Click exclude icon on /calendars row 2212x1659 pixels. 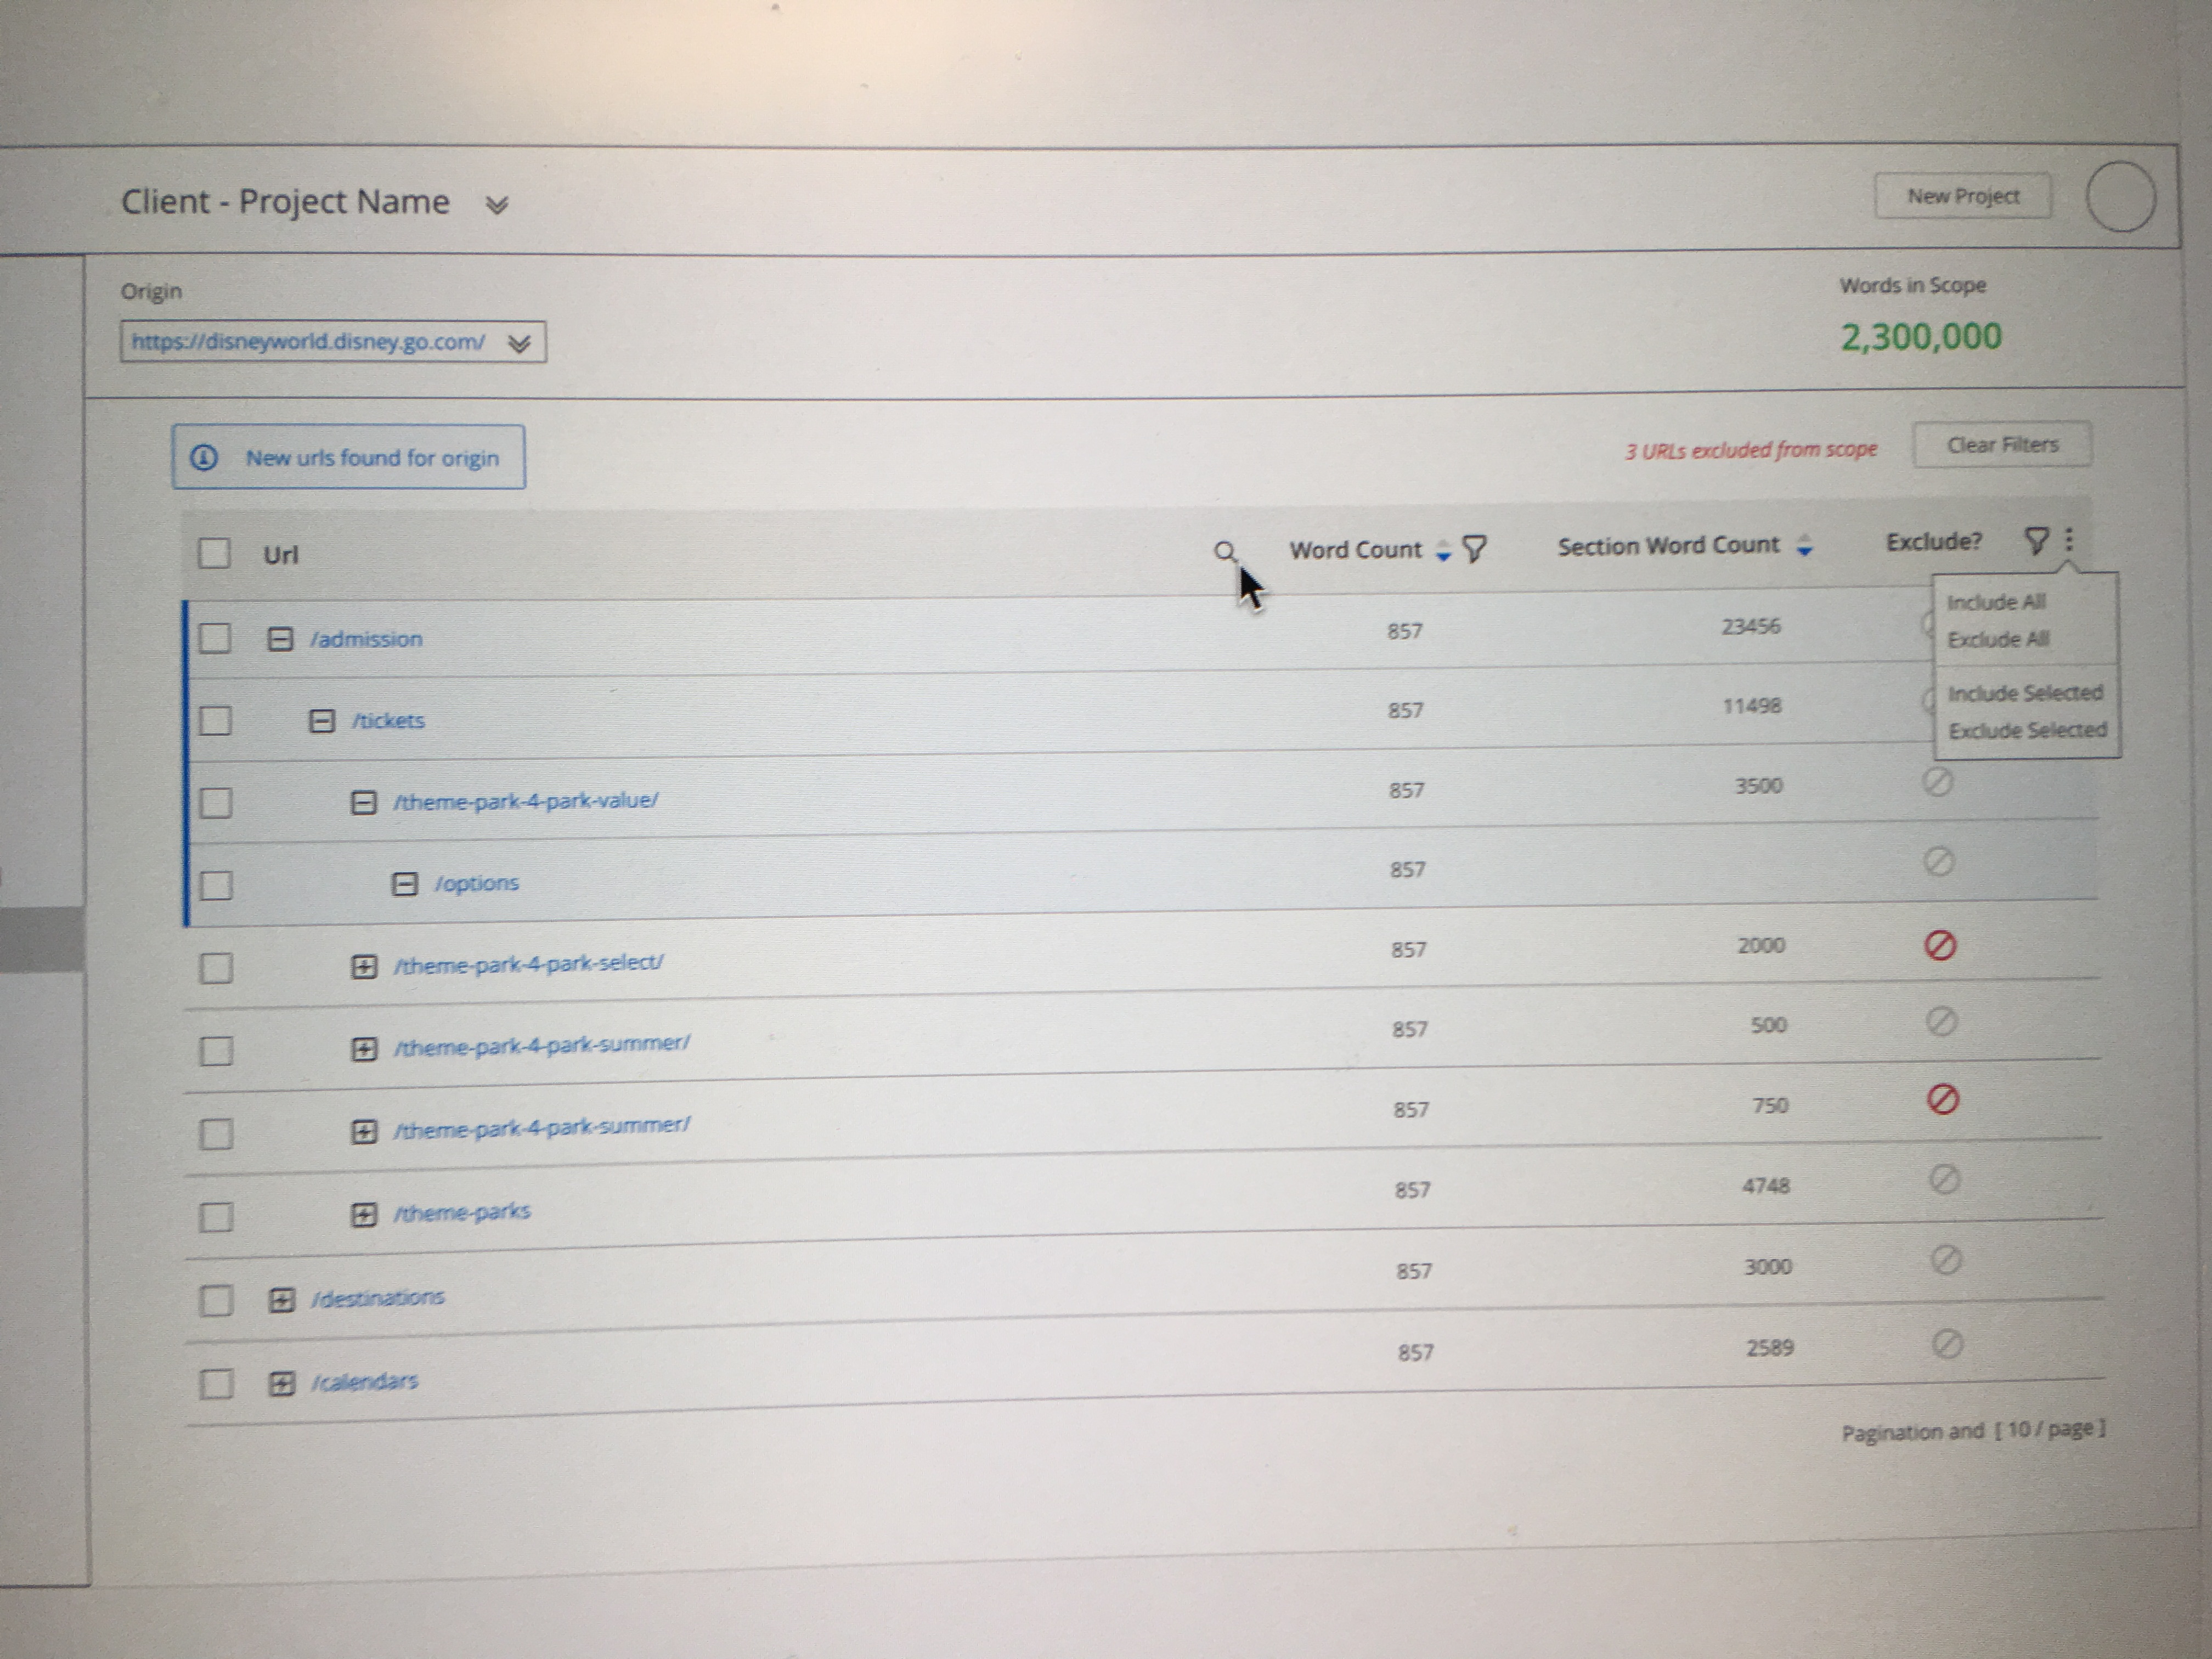1946,1343
